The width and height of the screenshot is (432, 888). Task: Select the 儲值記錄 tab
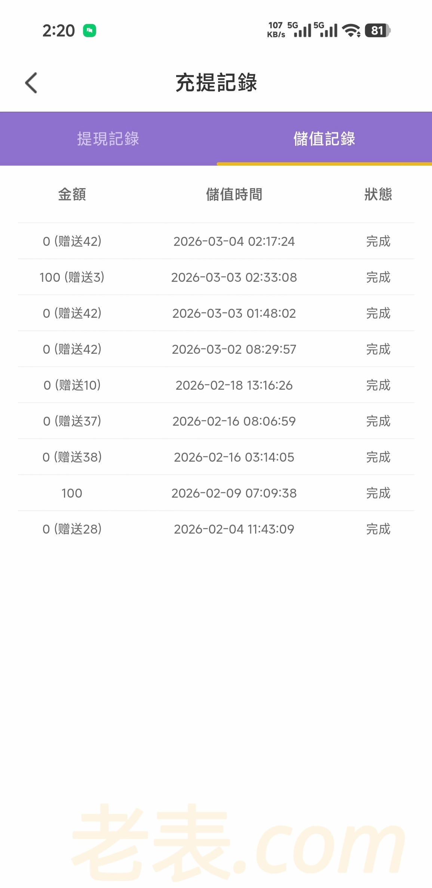[324, 139]
